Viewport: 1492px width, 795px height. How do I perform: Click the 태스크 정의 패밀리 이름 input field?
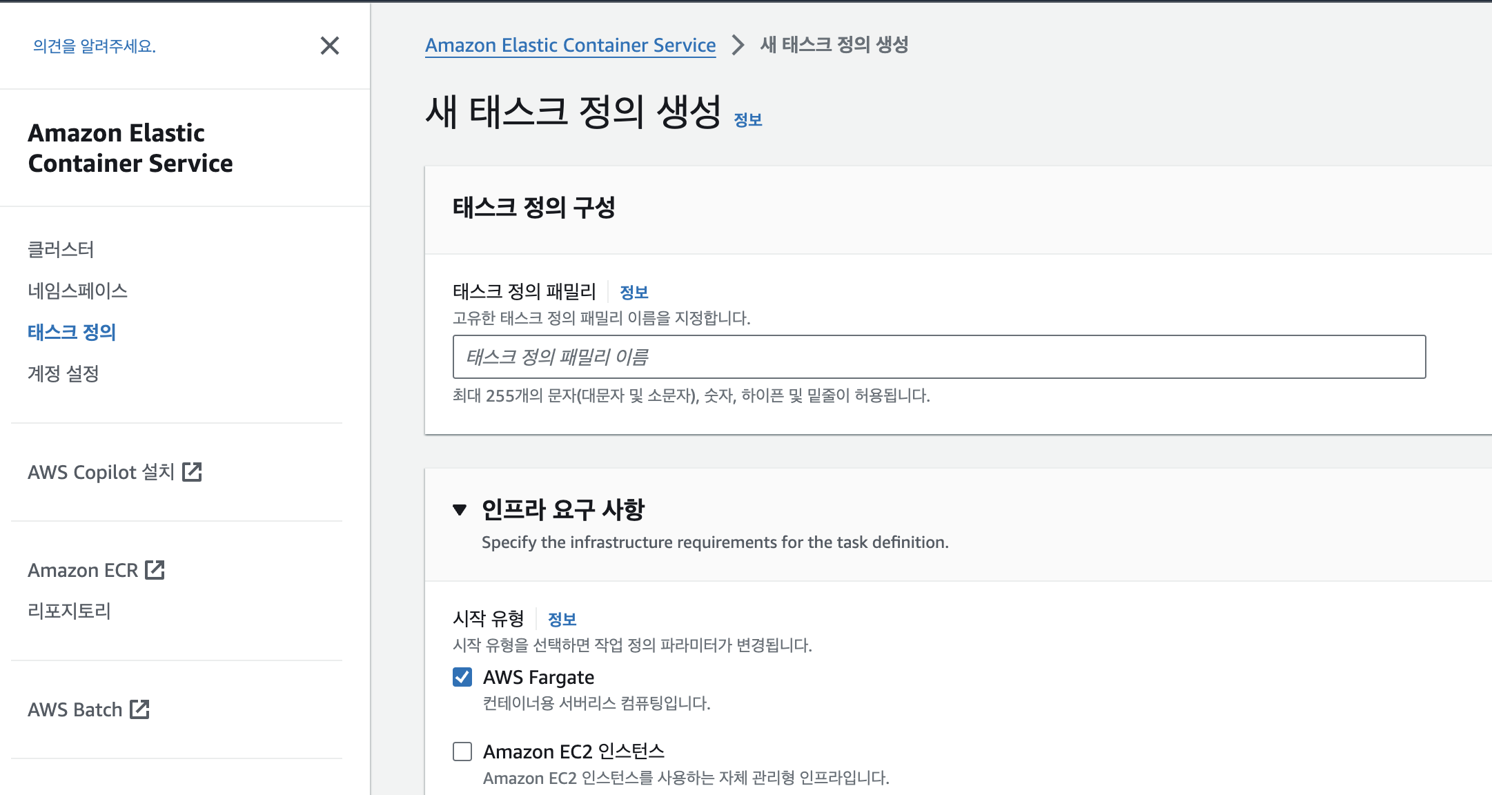(x=939, y=357)
